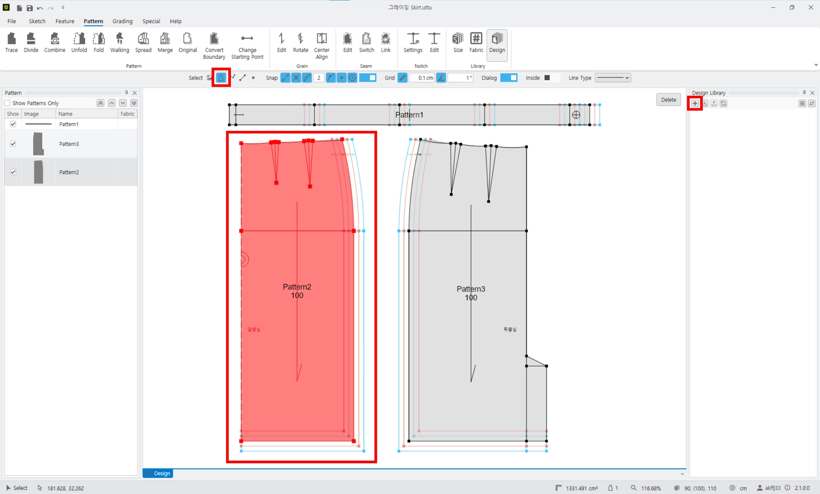Pick the Inside color swatch
This screenshot has height=494, width=820.
pos(547,78)
